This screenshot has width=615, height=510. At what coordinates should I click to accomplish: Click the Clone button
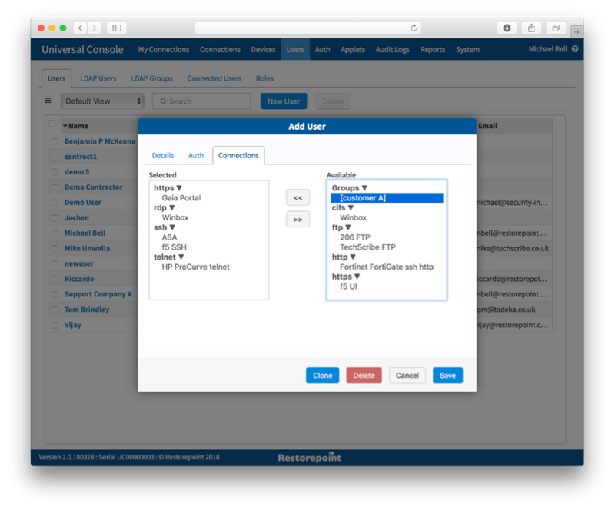pyautogui.click(x=322, y=376)
